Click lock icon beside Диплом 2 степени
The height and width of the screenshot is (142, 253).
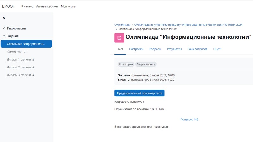33,67
